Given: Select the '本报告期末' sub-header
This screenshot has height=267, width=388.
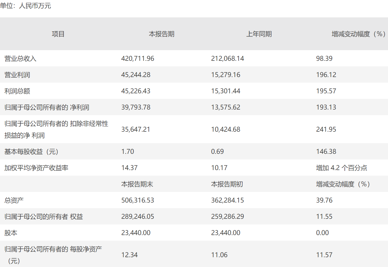Looking at the screenshot, I should point(137,184).
